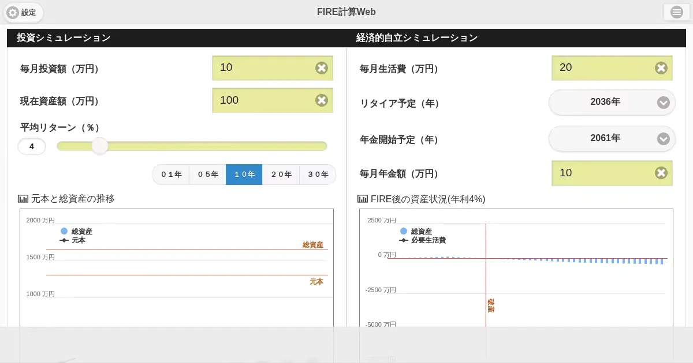Select the 01年 period option
Image resolution: width=693 pixels, height=363 pixels.
pos(172,175)
